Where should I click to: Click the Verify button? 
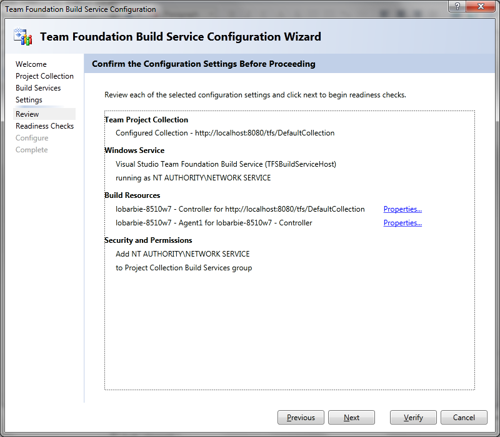pos(413,417)
